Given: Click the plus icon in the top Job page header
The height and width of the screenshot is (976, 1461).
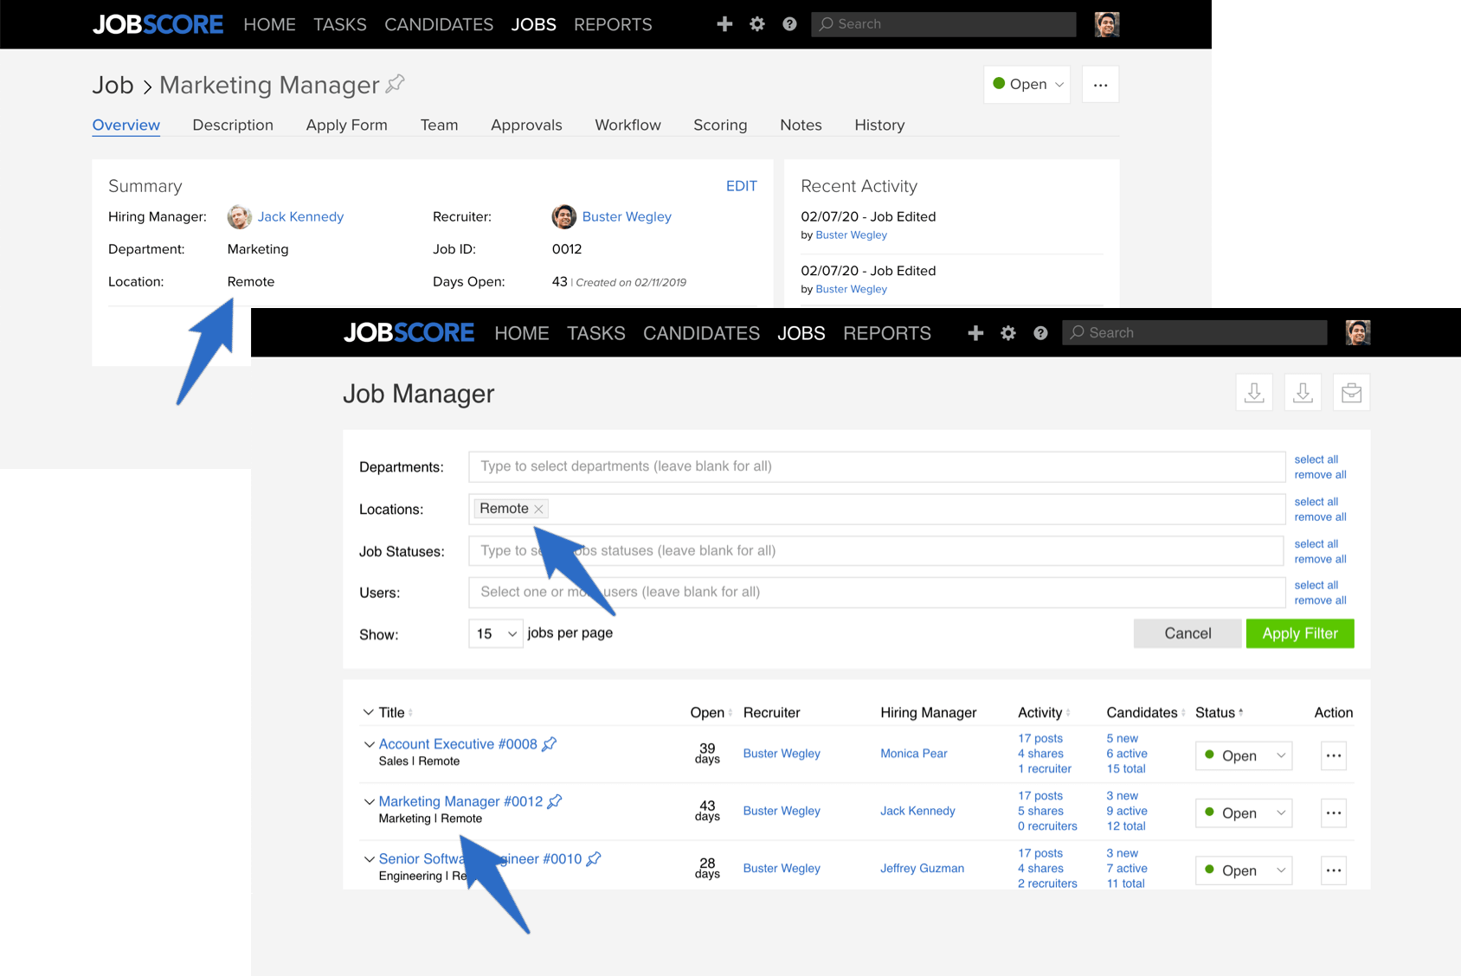Looking at the screenshot, I should tap(724, 24).
